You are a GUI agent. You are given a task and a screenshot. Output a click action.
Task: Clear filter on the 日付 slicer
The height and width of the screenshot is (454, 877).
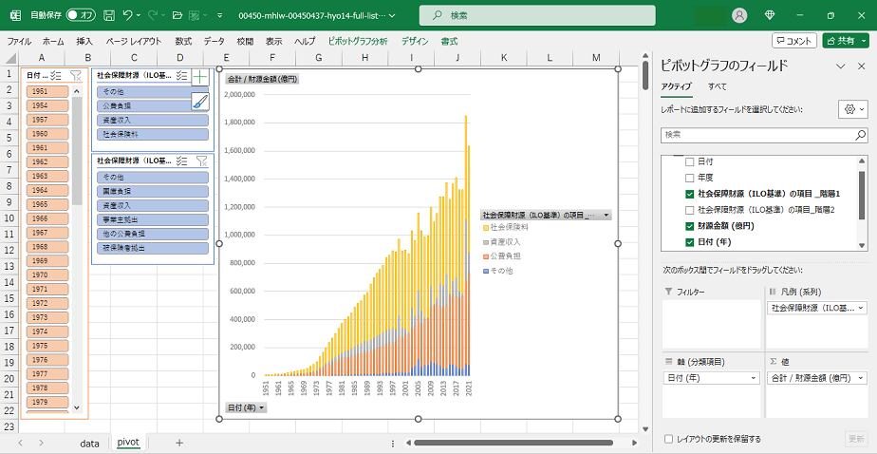coord(75,75)
